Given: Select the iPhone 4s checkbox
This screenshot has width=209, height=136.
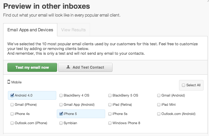Looking at the screenshot, I should pyautogui.click(x=12, y=114).
